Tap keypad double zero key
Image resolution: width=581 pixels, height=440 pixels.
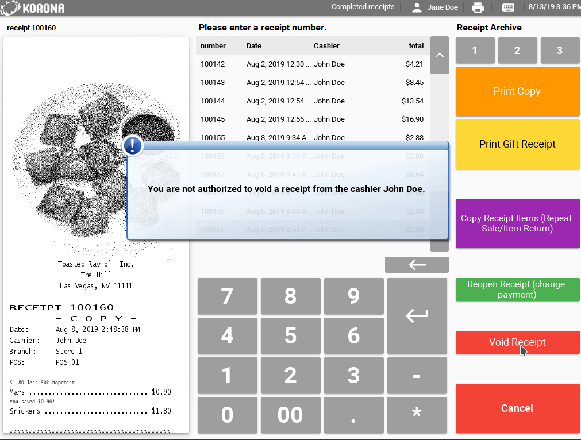(291, 415)
